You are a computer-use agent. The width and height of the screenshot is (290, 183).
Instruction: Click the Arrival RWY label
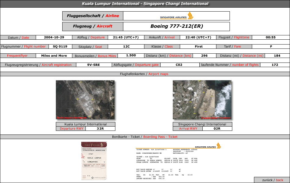[x=188, y=129]
